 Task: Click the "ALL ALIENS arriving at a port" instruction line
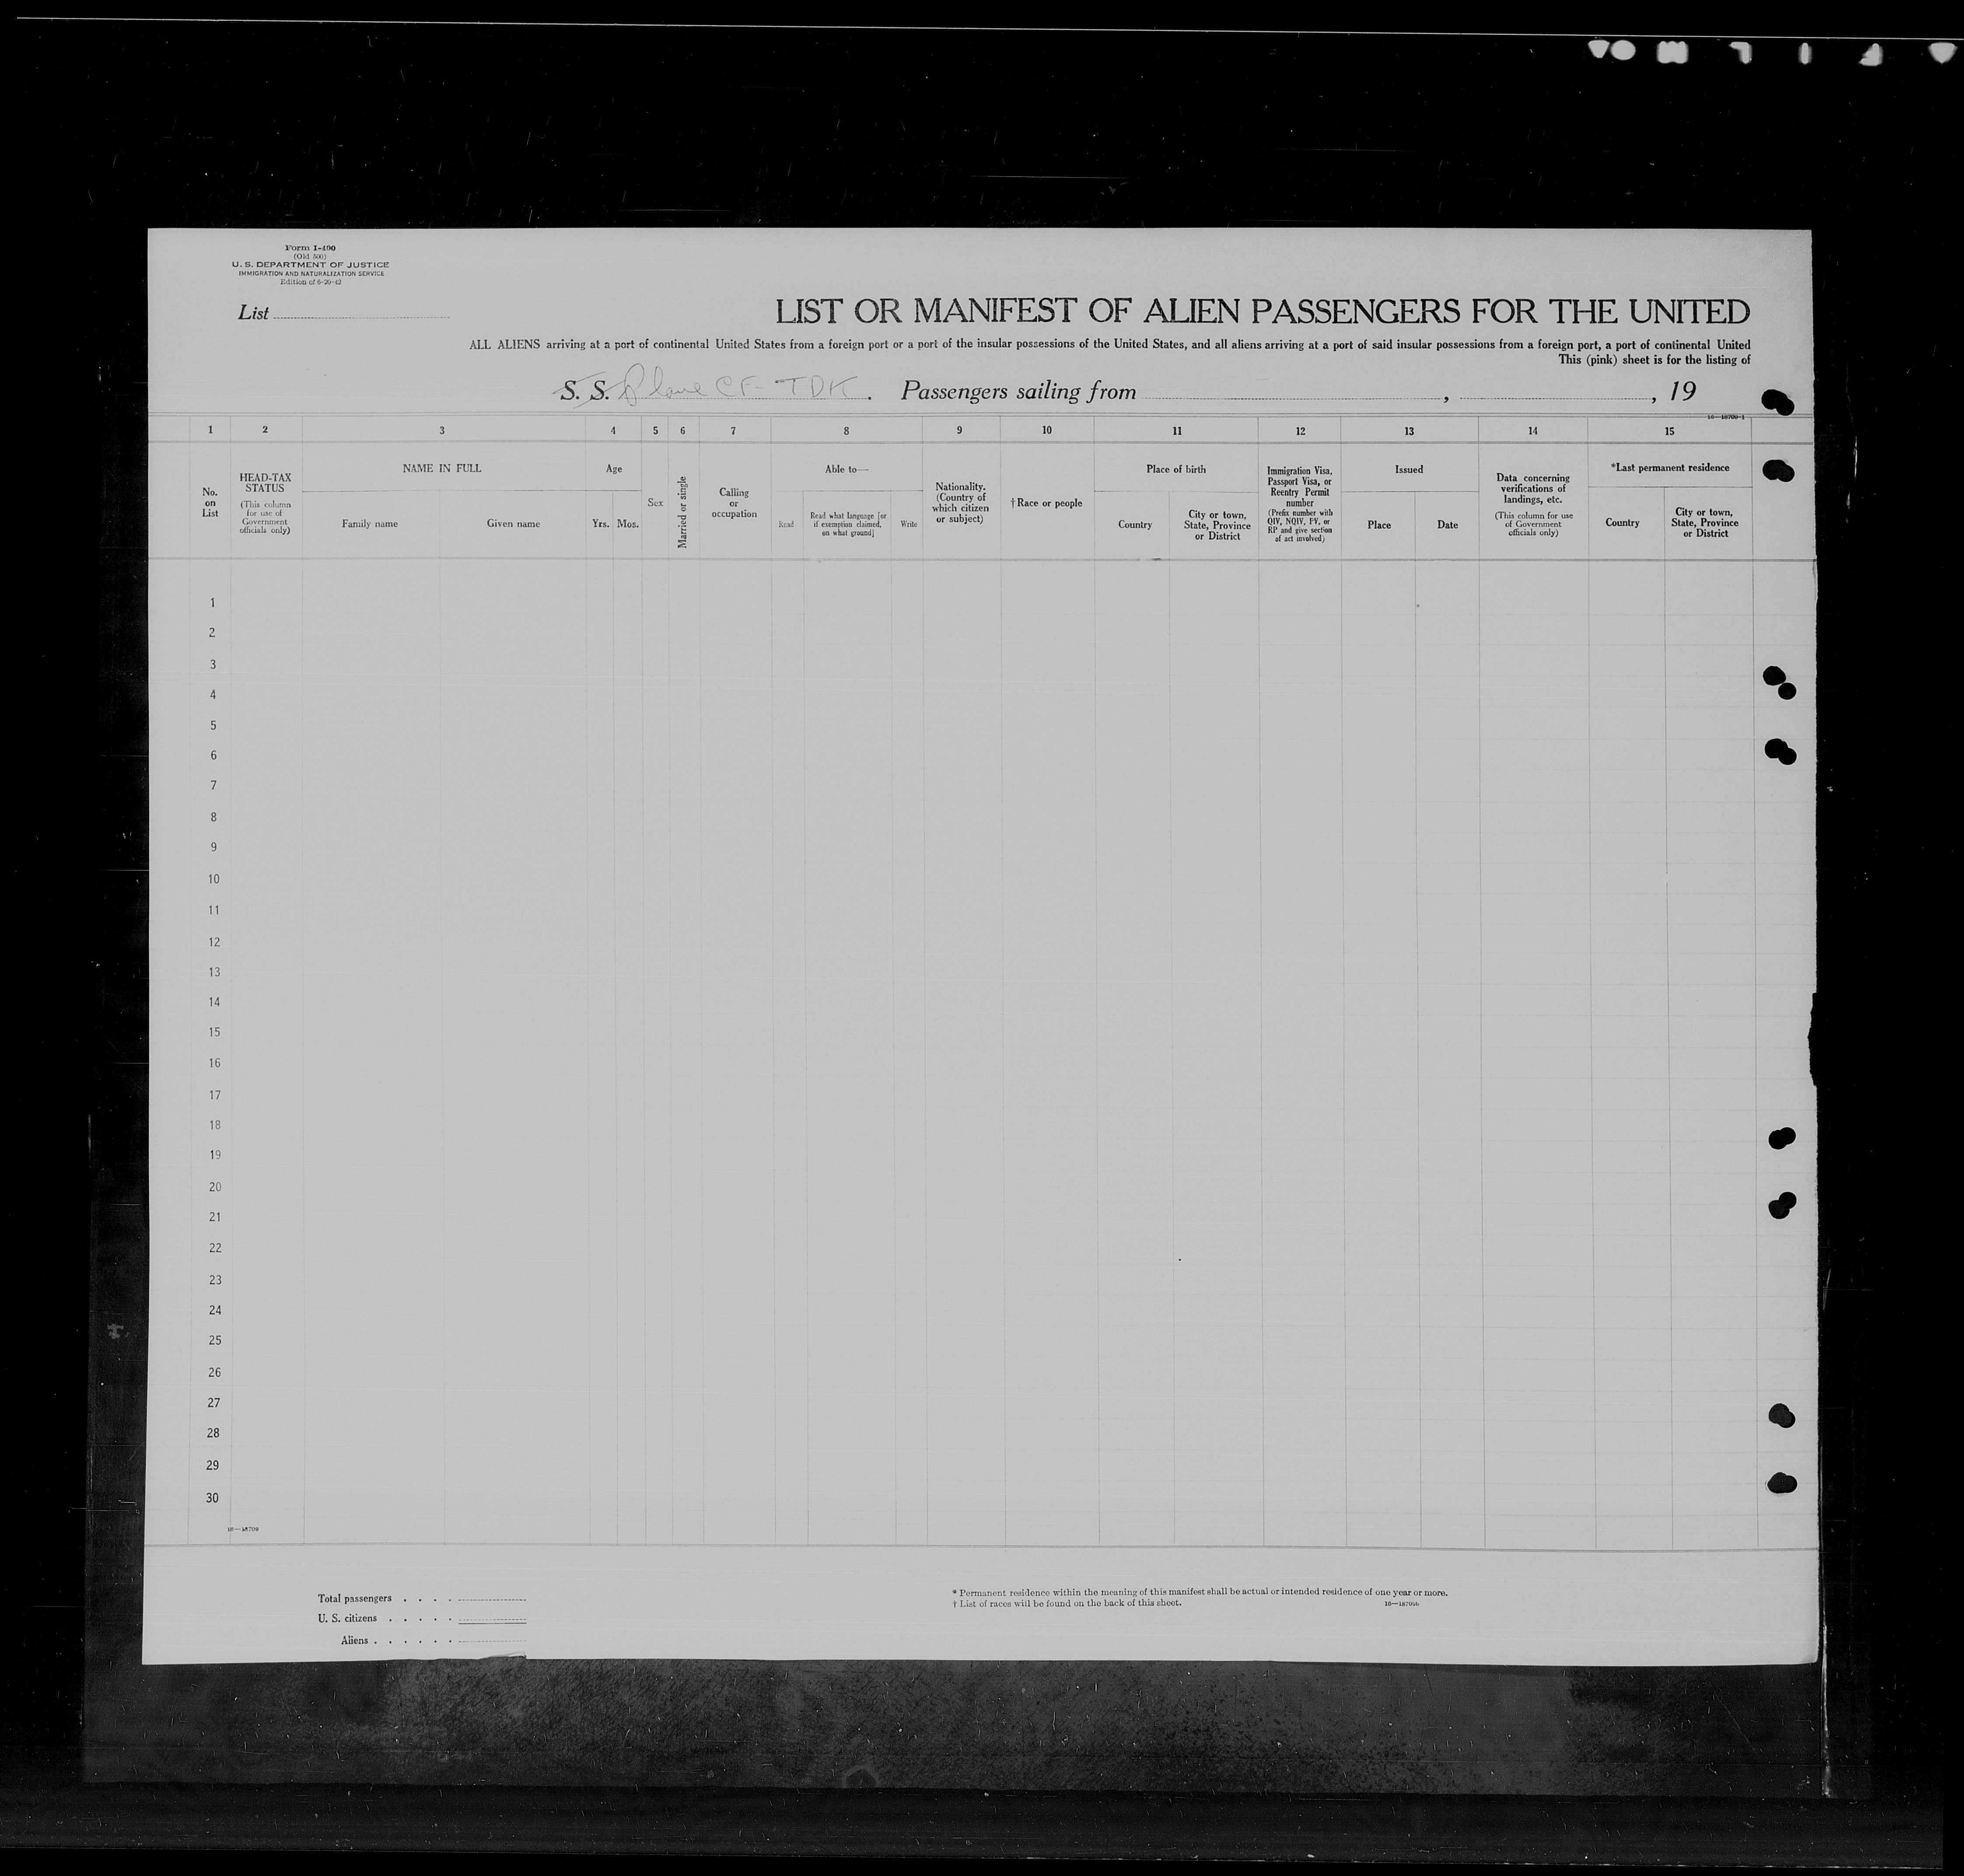pyautogui.click(x=1110, y=345)
